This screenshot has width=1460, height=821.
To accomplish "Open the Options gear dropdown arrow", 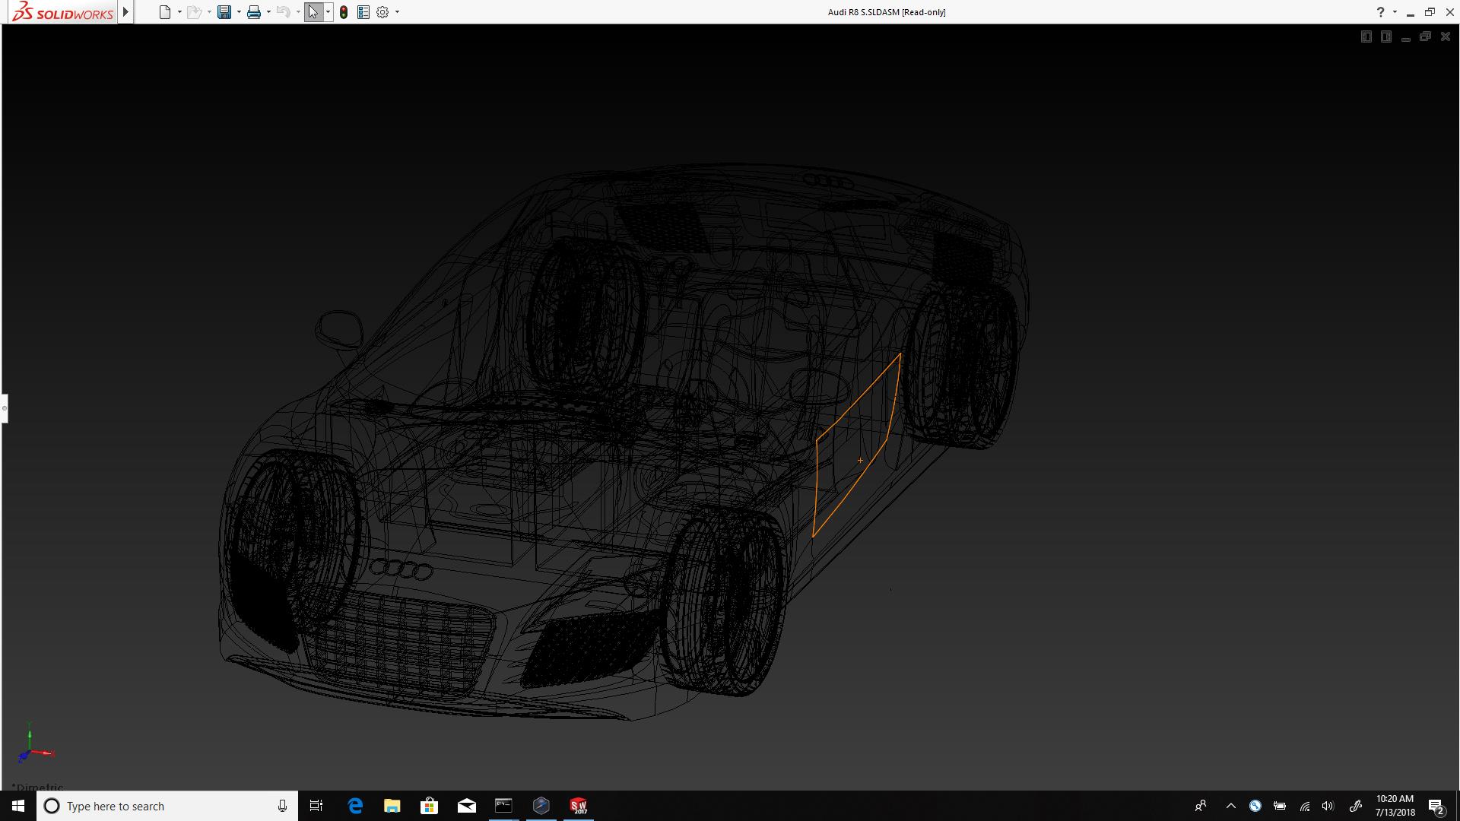I will [397, 12].
